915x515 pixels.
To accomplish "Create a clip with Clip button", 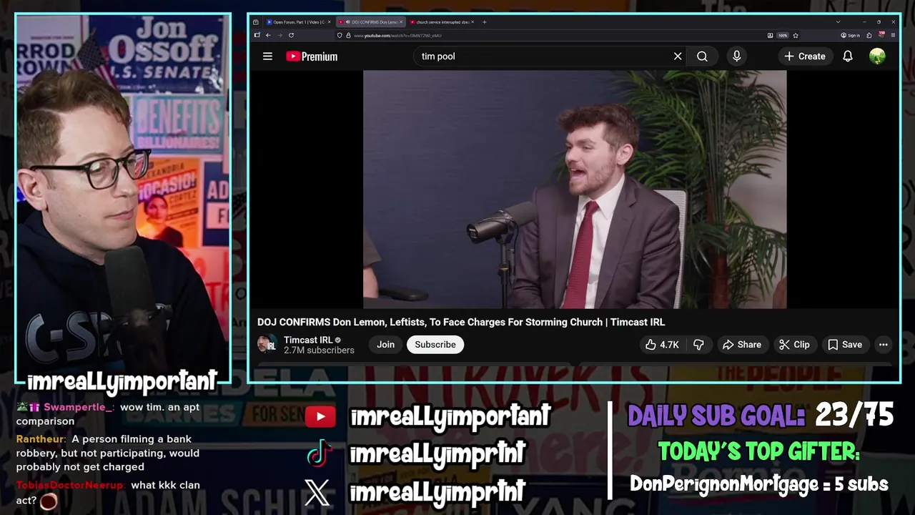I will (794, 345).
